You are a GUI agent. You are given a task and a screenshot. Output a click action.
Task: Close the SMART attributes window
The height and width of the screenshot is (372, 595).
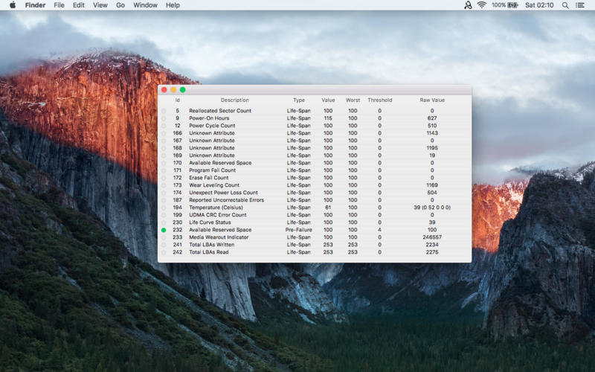(x=164, y=89)
